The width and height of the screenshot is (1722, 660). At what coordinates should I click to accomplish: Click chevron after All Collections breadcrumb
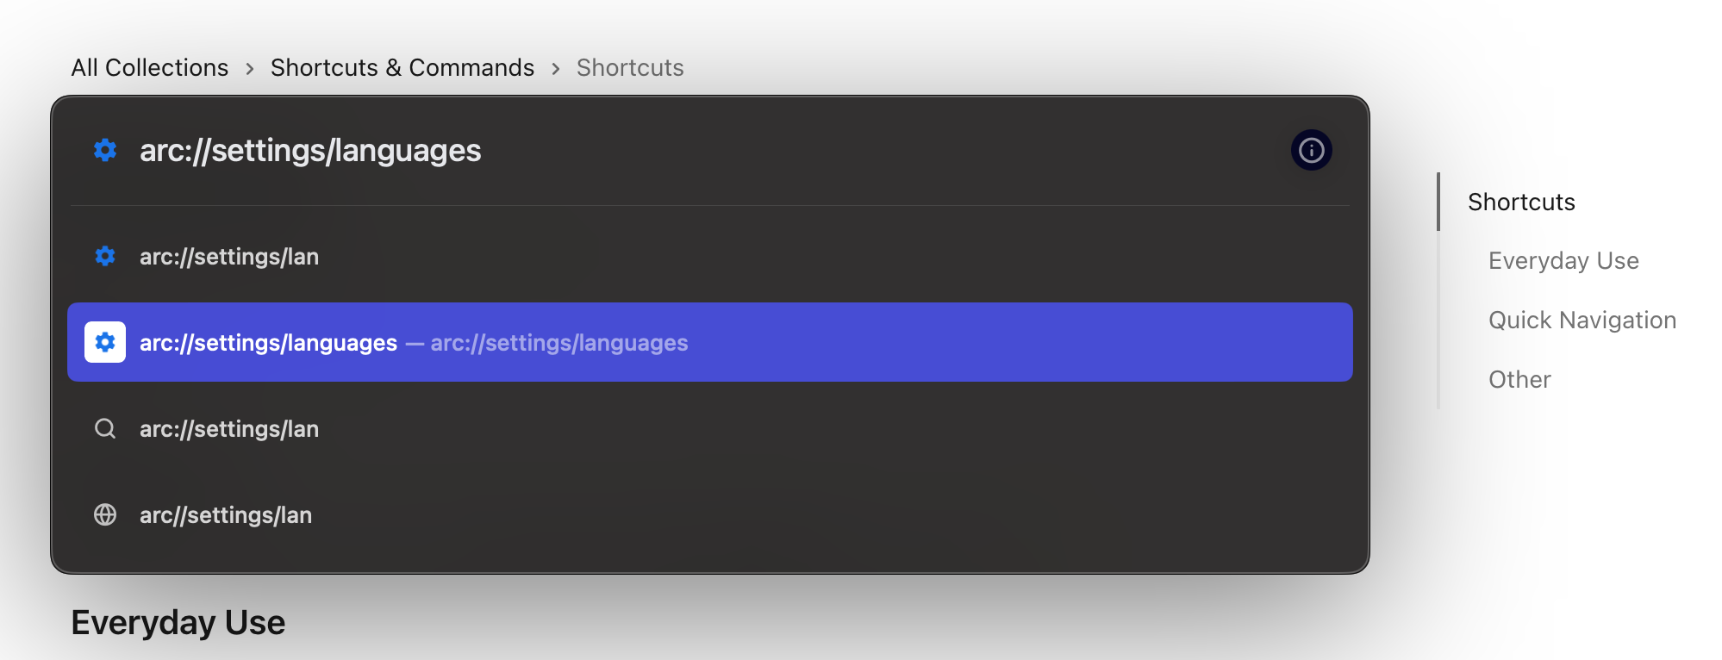tap(250, 68)
